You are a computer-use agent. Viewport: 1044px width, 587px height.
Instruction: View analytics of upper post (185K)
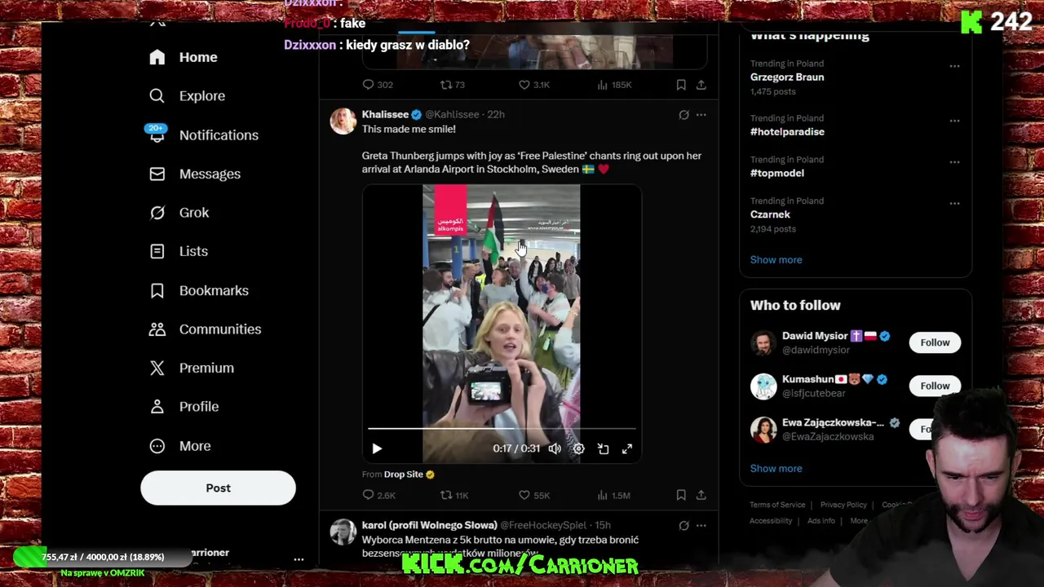pos(614,85)
